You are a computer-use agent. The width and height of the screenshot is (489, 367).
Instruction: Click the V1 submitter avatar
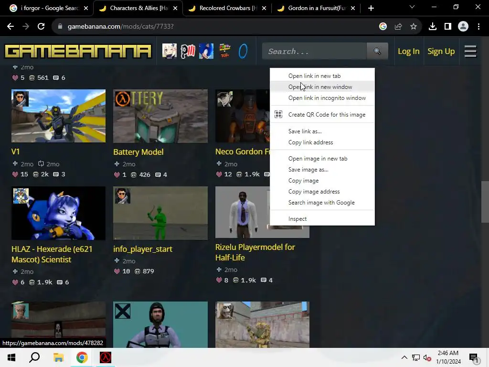[20, 99]
